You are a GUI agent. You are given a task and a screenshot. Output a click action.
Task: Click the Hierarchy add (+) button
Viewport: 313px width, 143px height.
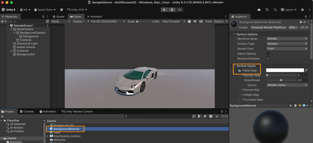coord(2,21)
